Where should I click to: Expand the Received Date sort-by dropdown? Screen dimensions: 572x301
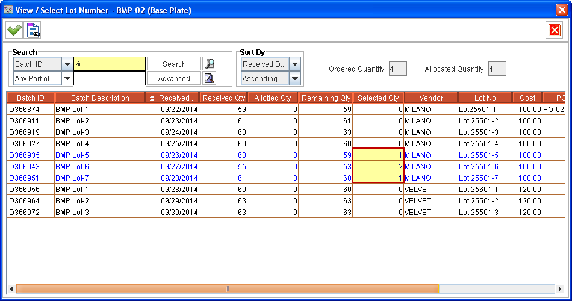[295, 64]
